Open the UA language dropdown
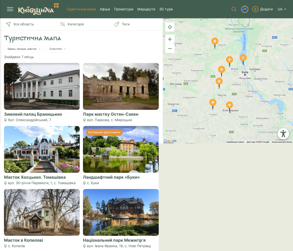Image resolution: width=293 pixels, height=251 pixels. pos(282,9)
